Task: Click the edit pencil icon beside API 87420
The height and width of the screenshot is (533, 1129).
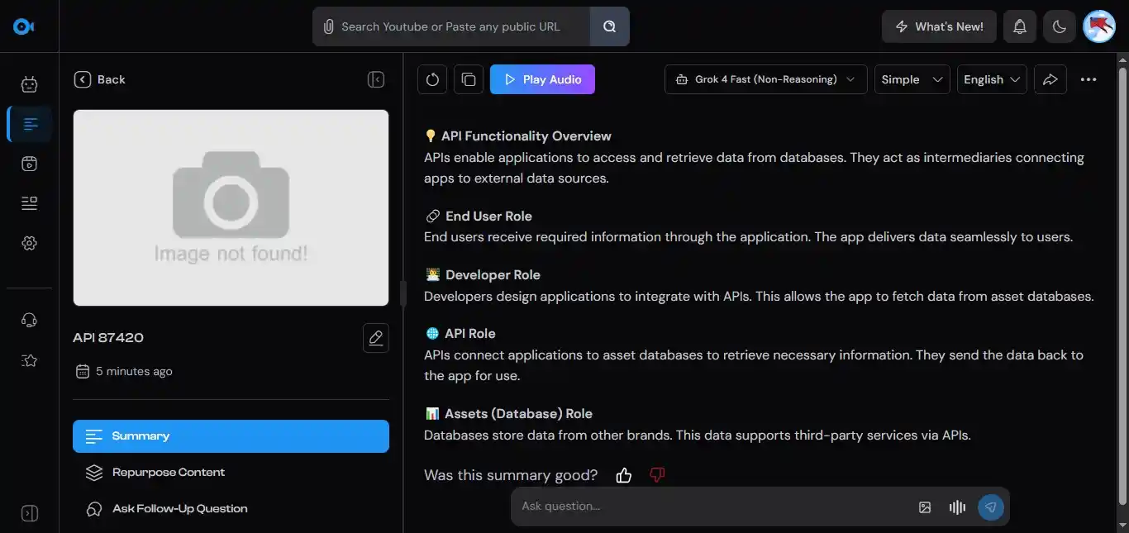Action: [376, 338]
